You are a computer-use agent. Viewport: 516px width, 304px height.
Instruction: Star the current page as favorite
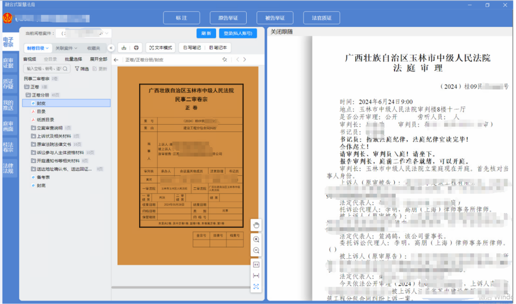[225, 60]
